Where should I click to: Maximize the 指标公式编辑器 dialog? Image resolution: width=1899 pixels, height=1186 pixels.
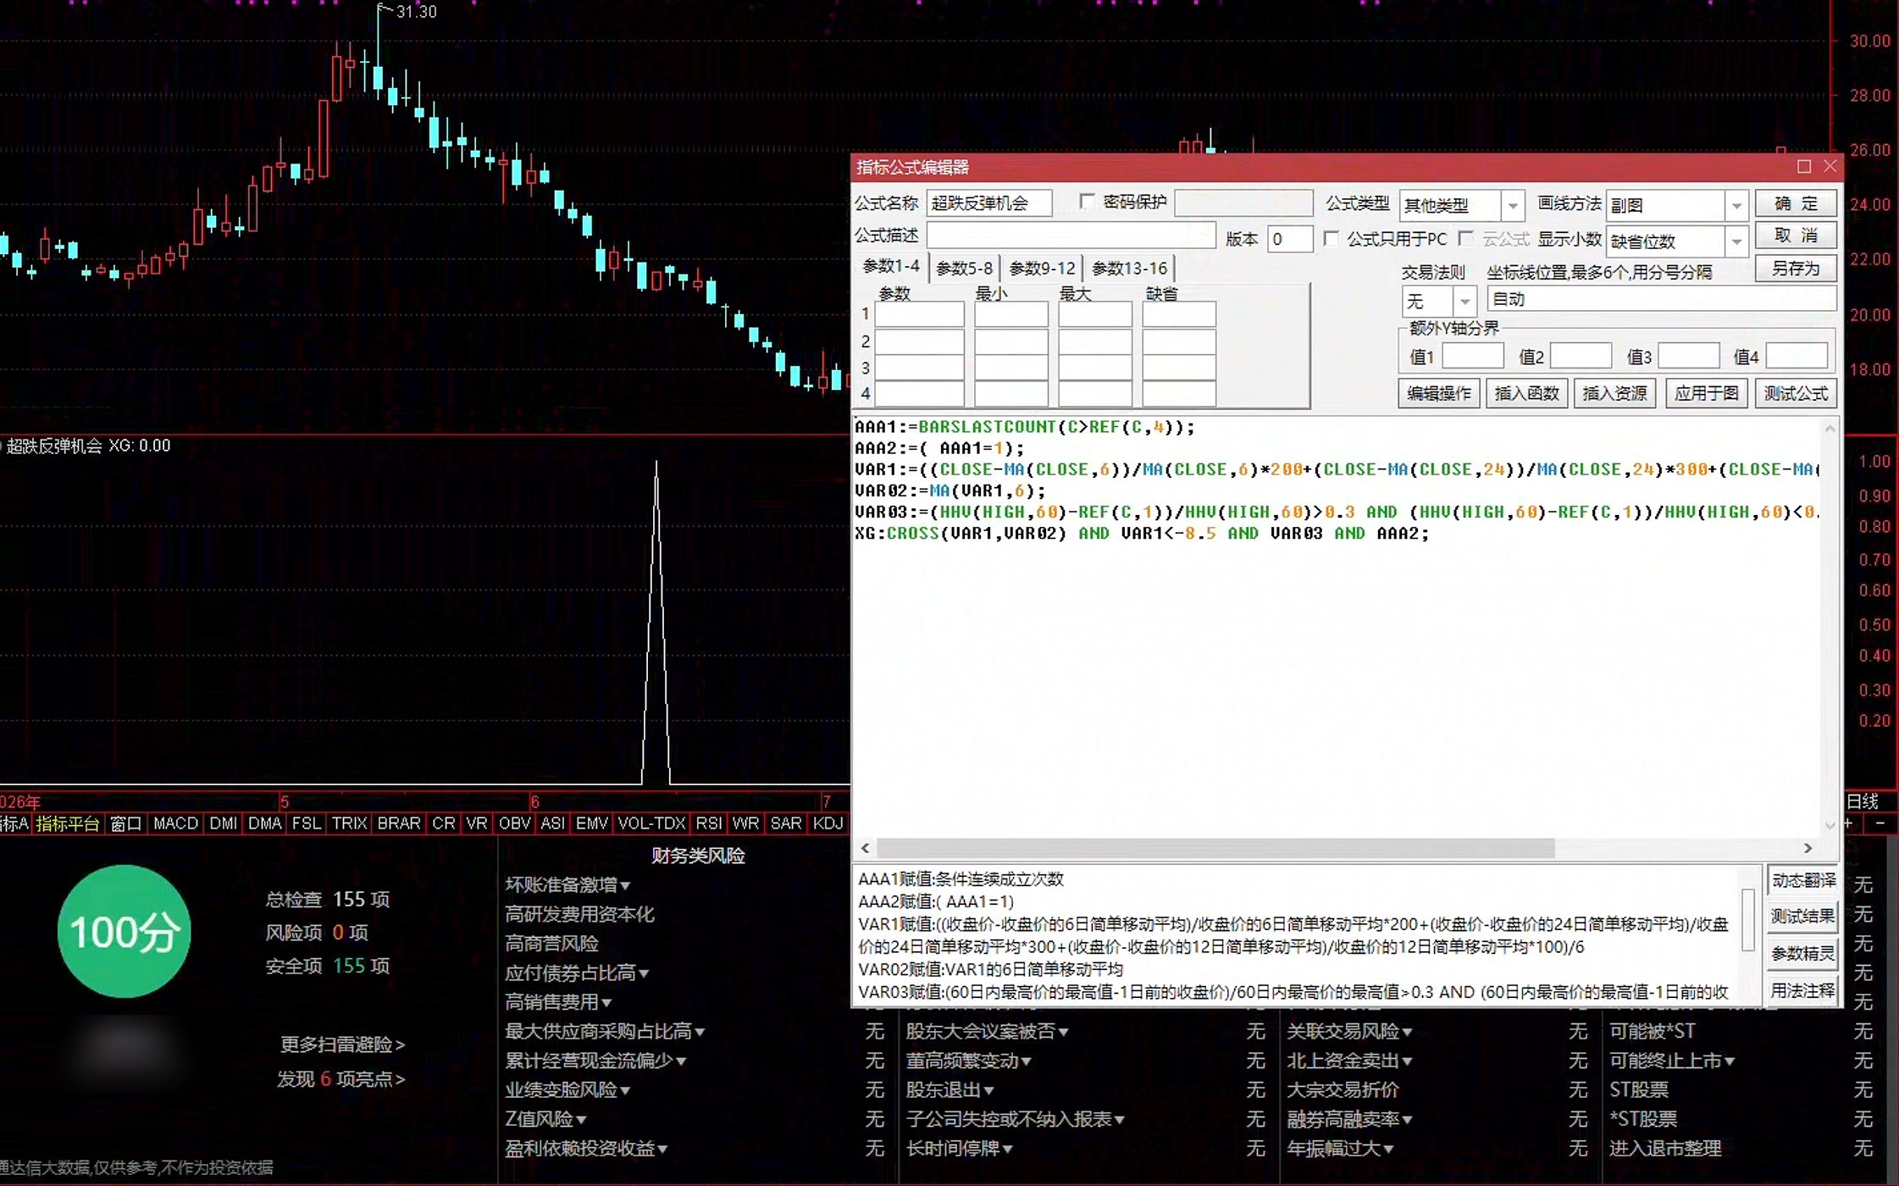(x=1803, y=167)
